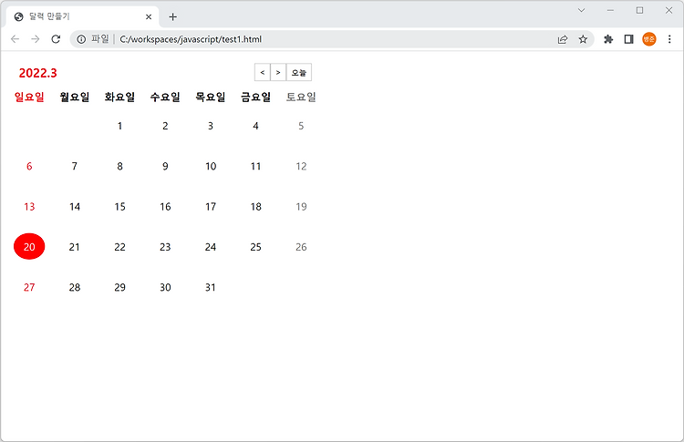684x442 pixels.
Task: Select date 24 in the calendar
Action: click(x=211, y=247)
